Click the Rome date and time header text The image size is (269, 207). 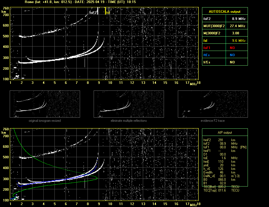[80, 2]
